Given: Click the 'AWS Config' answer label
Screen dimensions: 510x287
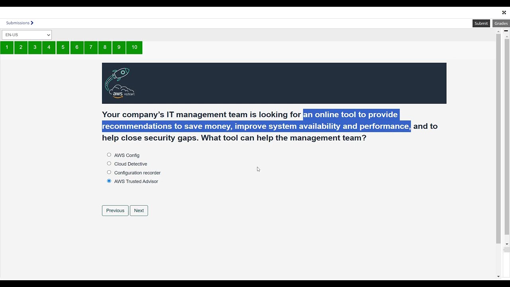Looking at the screenshot, I should 127,155.
